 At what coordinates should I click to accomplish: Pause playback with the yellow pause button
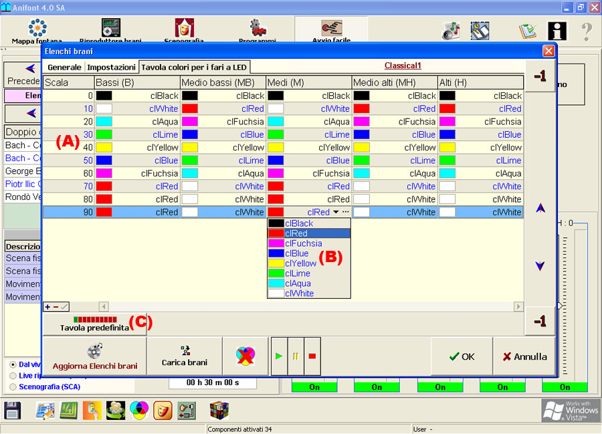[296, 356]
